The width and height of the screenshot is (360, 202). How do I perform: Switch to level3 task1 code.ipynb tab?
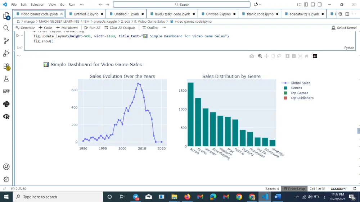point(172,14)
